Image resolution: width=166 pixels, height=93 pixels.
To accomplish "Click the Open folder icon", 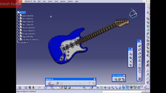I will 62,88.
